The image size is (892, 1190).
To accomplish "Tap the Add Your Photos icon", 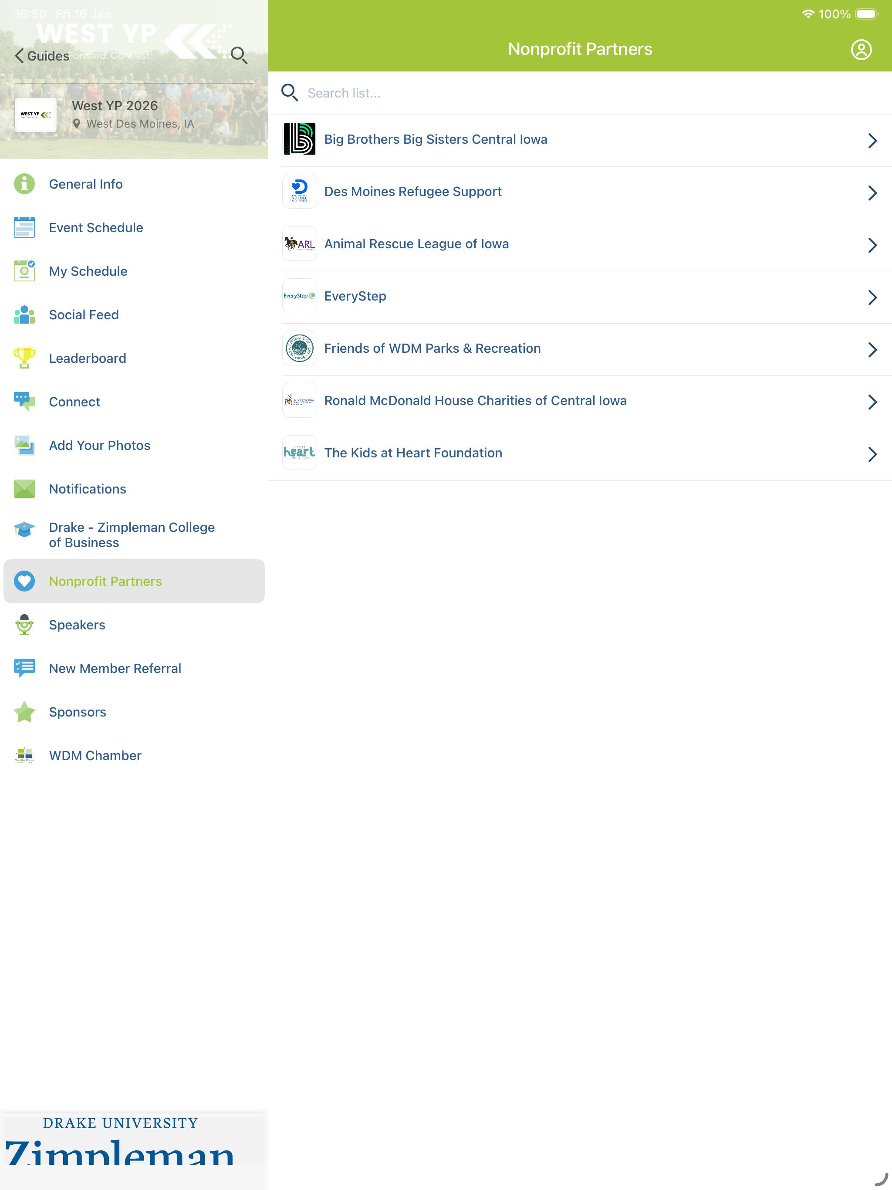I will pyautogui.click(x=24, y=446).
